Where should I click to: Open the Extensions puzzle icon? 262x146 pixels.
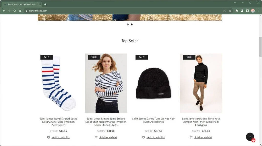pos(237,11)
